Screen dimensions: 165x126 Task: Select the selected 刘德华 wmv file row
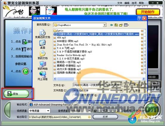pos(96,34)
